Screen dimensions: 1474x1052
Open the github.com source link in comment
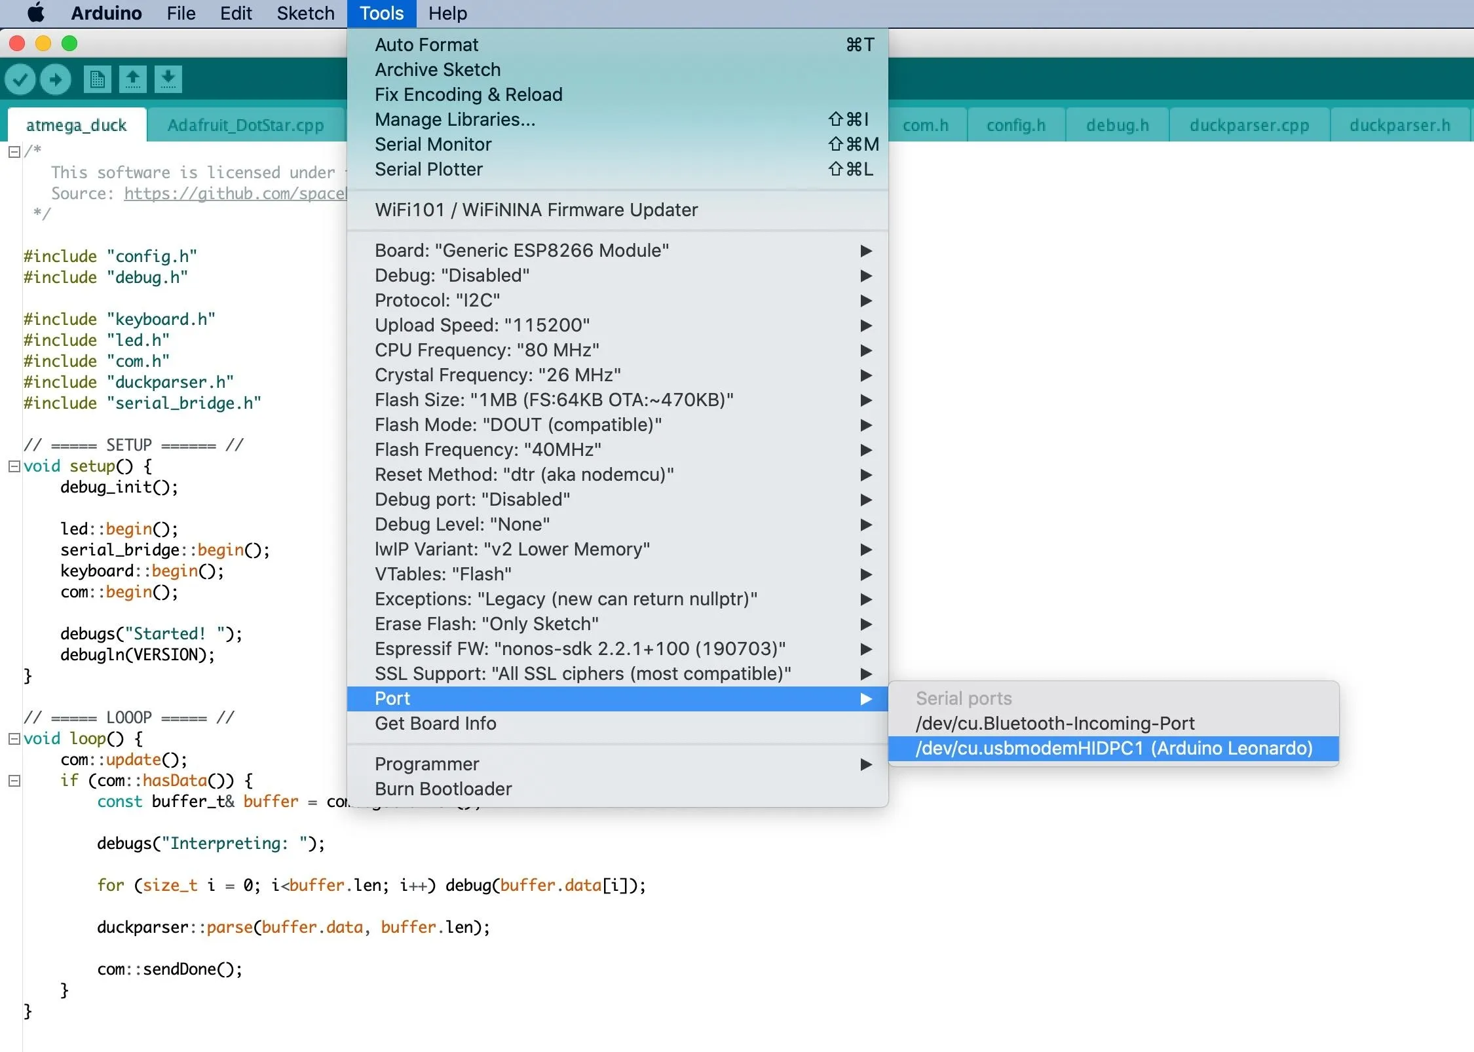(x=235, y=194)
